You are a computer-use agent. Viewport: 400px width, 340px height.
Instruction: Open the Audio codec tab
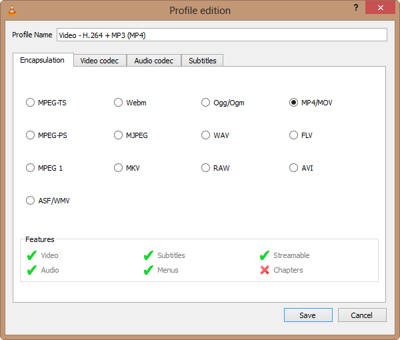pyautogui.click(x=153, y=61)
